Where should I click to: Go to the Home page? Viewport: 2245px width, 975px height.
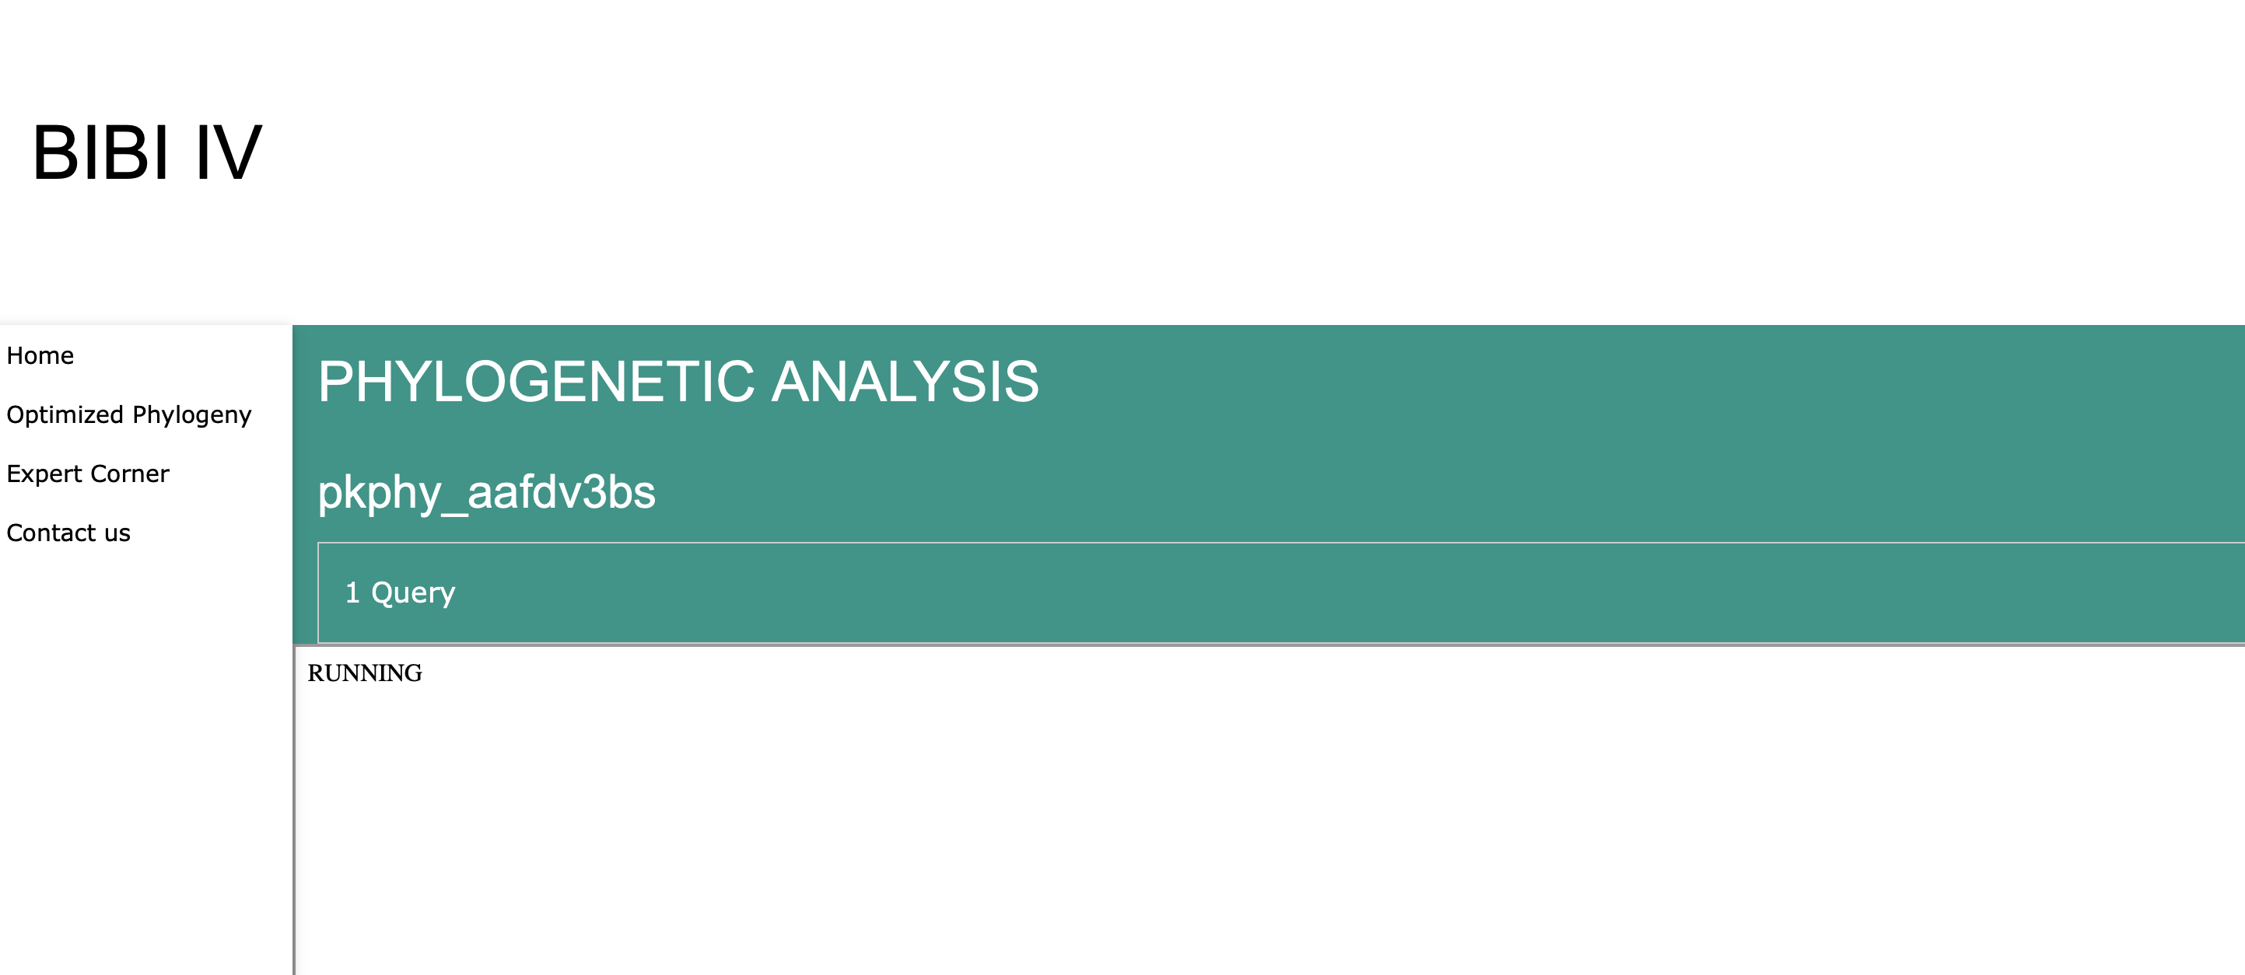pyautogui.click(x=40, y=355)
